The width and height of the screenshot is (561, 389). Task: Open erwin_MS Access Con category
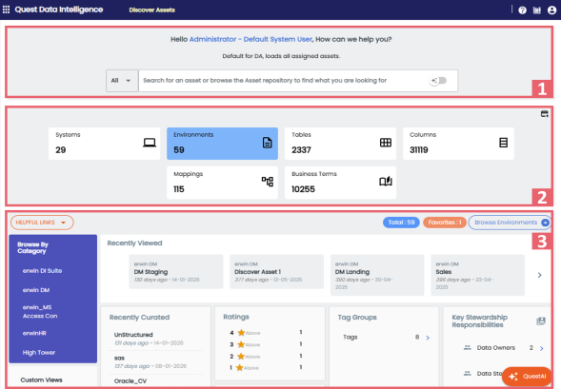[40, 312]
